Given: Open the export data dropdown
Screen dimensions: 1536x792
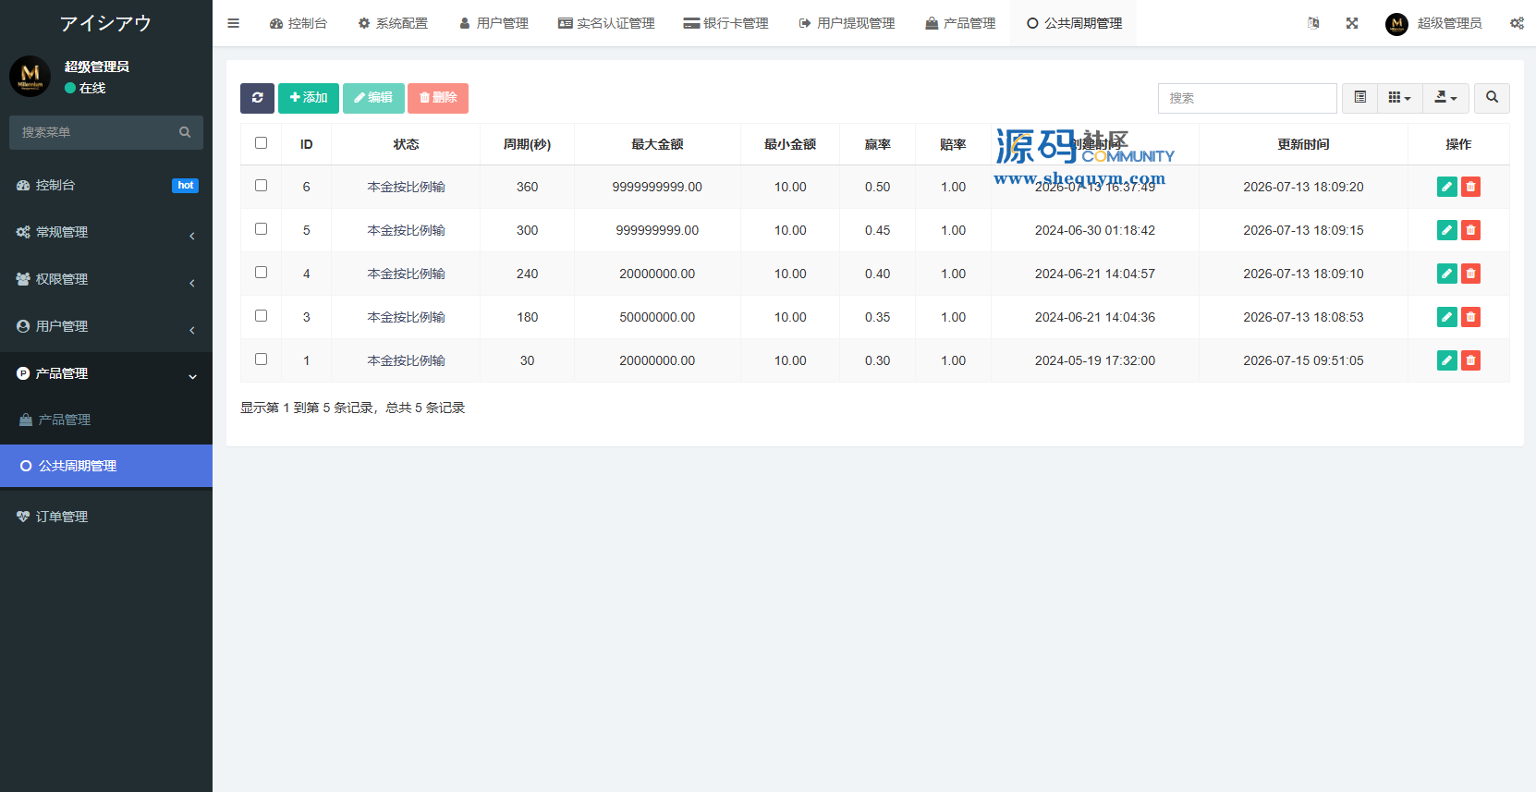Looking at the screenshot, I should click(1445, 98).
